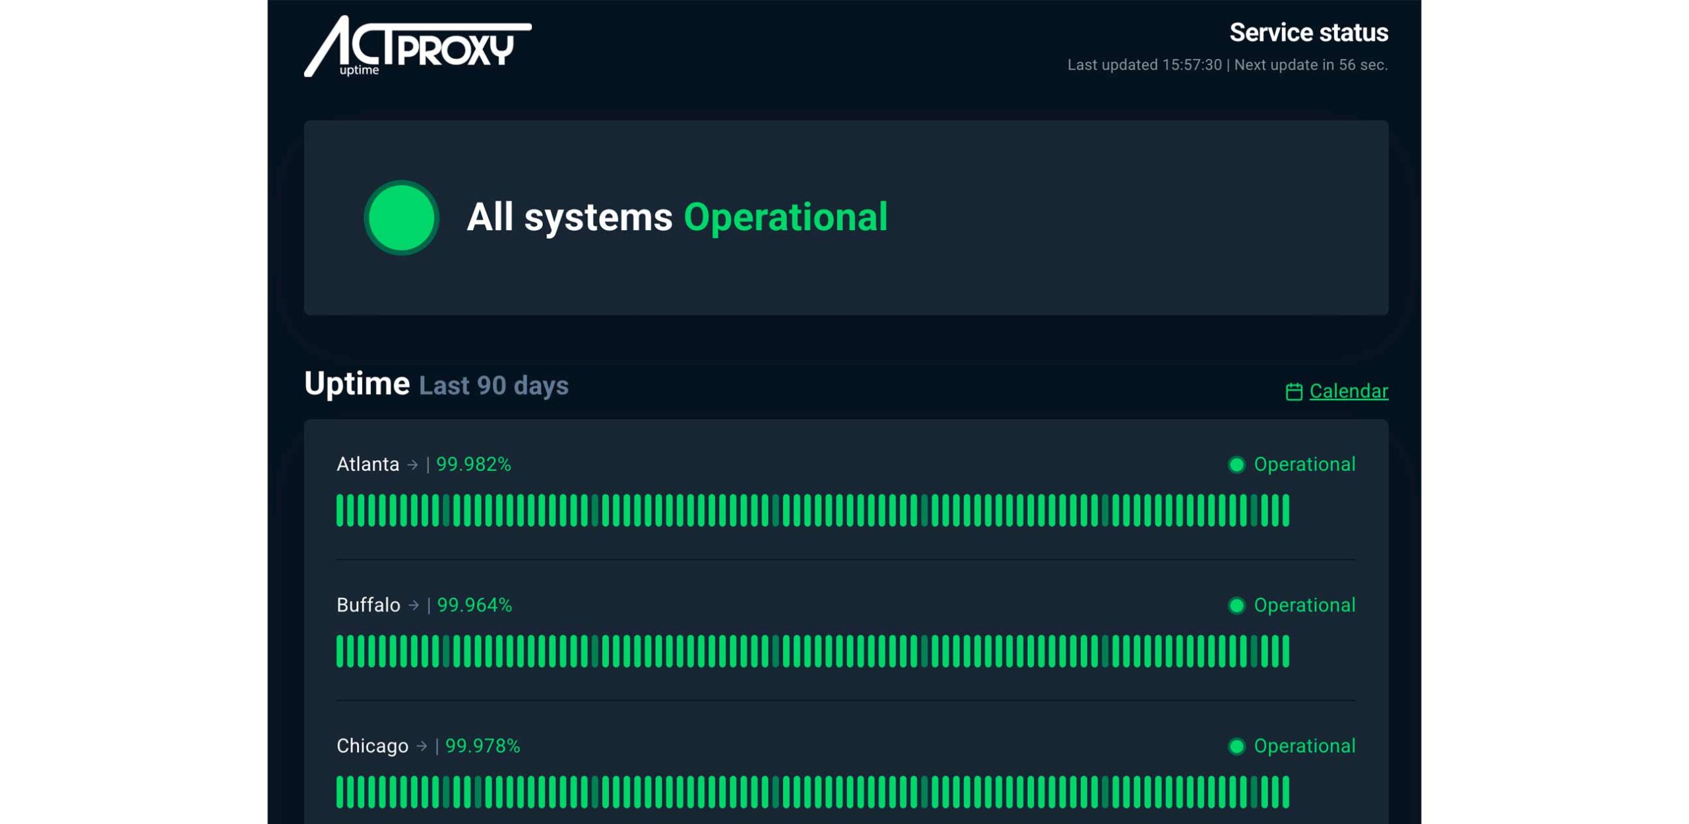
Task: Click Buffalo's 99.964% uptime value
Action: point(474,605)
